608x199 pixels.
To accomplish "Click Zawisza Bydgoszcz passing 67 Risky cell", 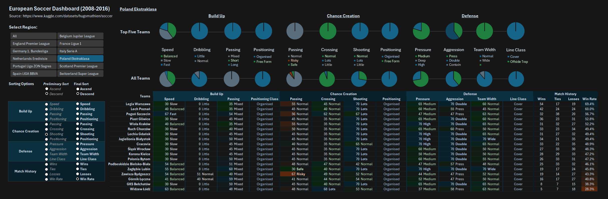I will 296,174.
